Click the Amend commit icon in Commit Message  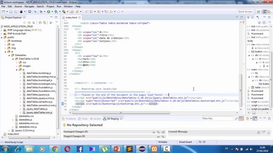tap(259, 132)
